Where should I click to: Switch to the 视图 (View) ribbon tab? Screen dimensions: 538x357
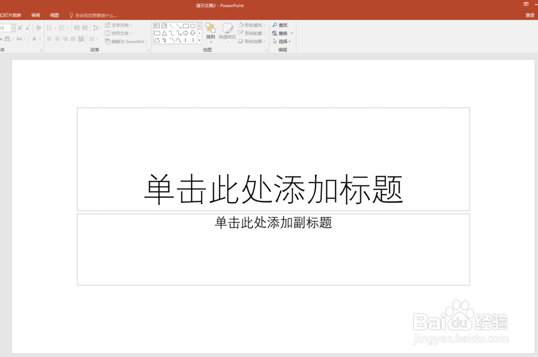pos(54,15)
